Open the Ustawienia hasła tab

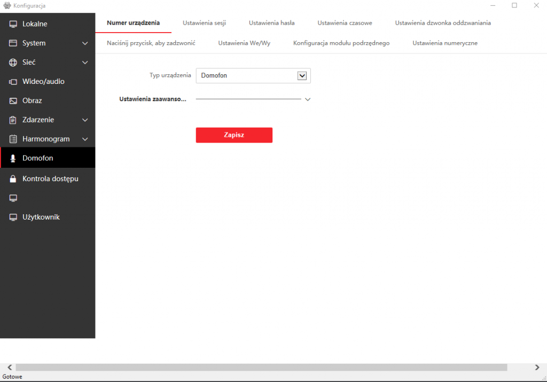click(x=271, y=22)
